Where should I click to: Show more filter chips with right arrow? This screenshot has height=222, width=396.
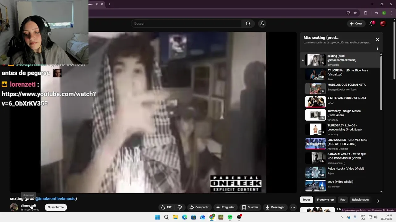378,201
